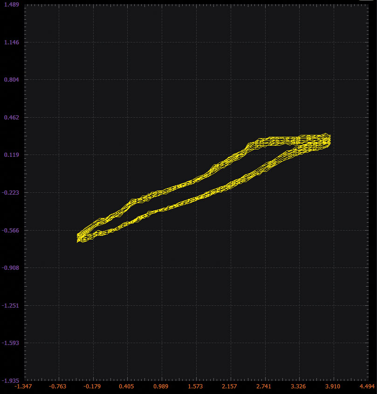Click the 1.489 Y-axis maximum label
This screenshot has height=394, width=377.
pyautogui.click(x=11, y=5)
